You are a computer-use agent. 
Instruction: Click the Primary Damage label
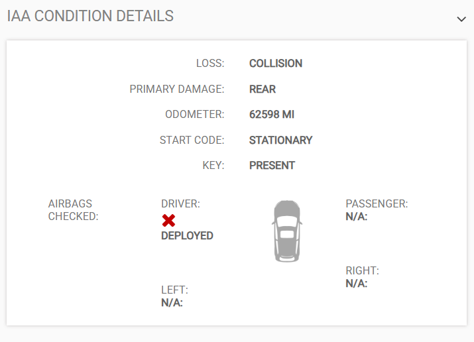click(177, 89)
